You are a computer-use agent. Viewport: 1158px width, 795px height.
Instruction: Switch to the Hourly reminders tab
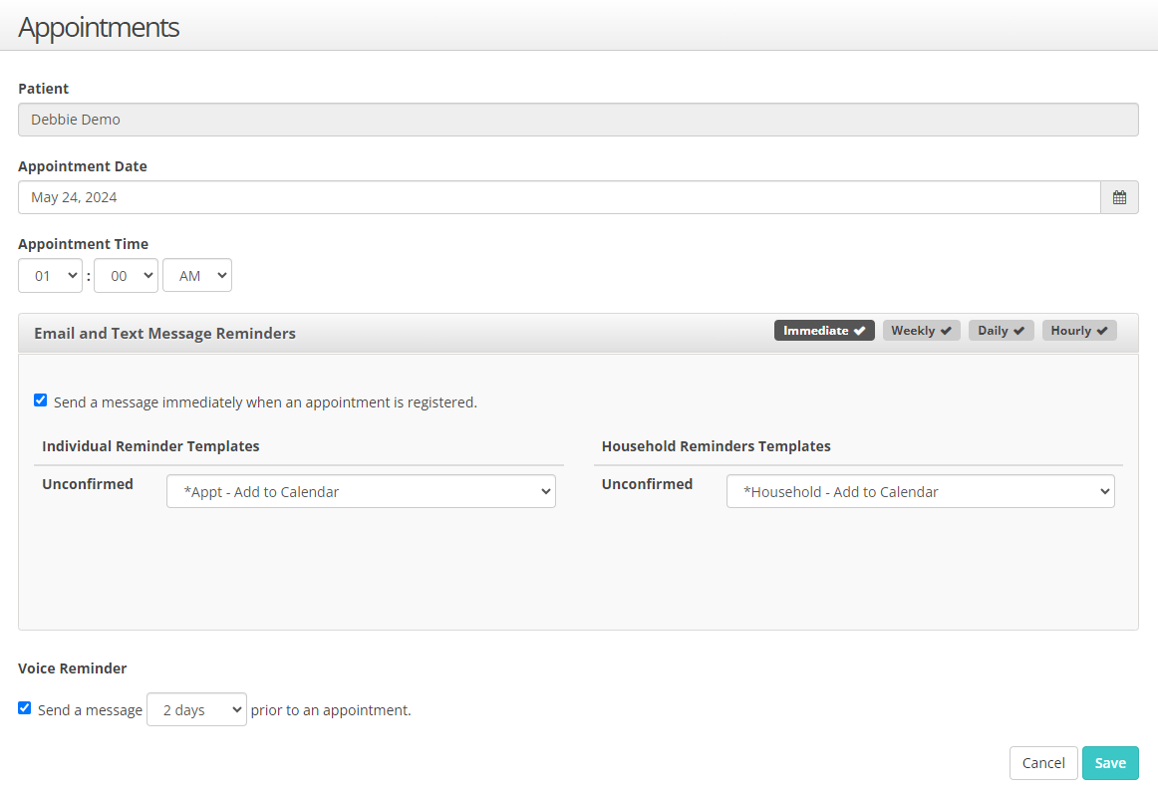point(1079,331)
